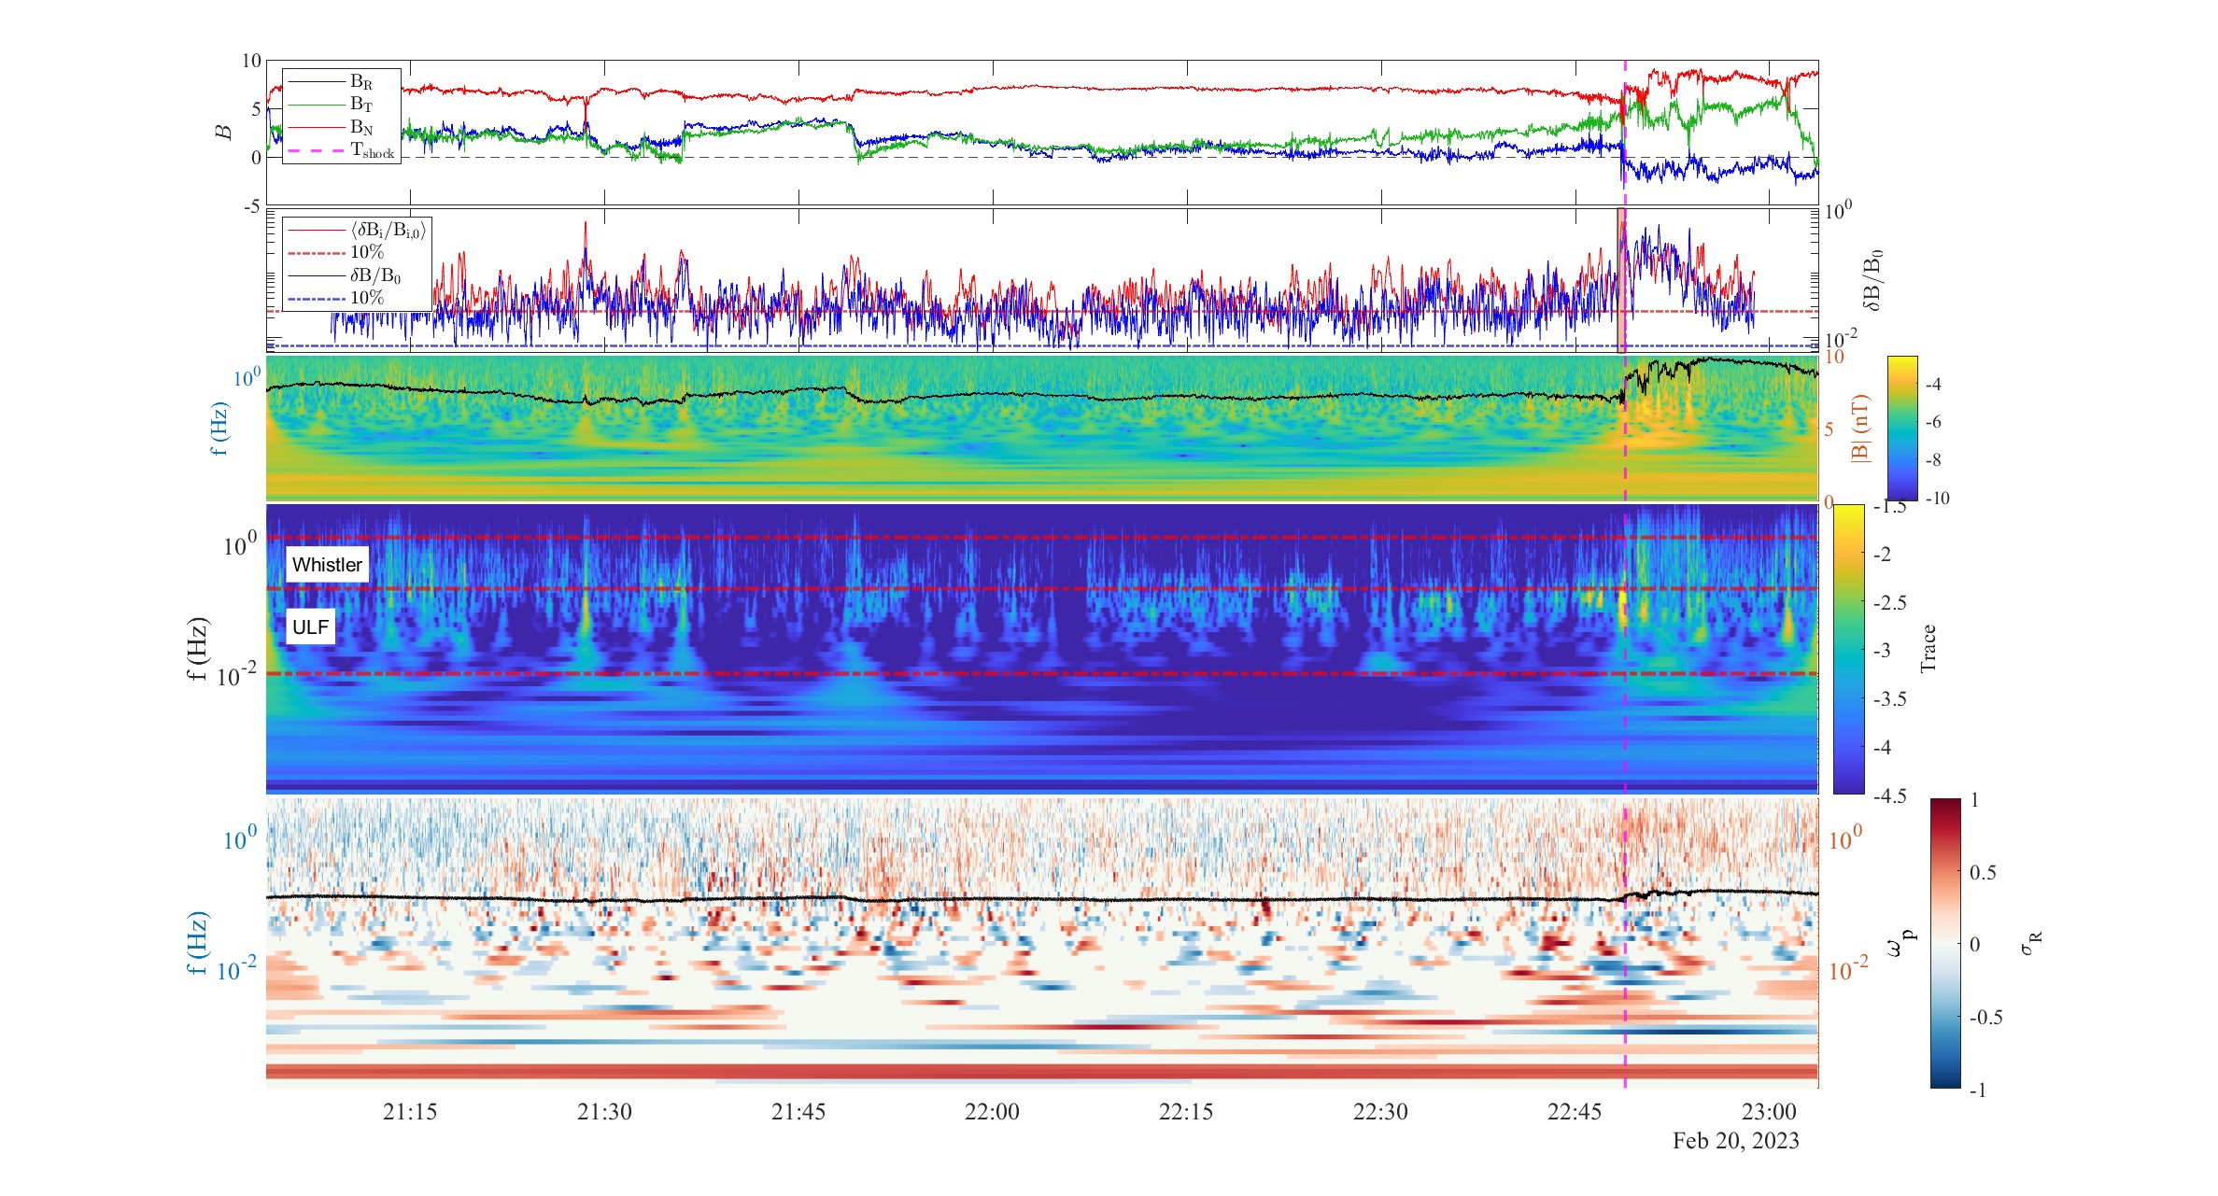Screen dimensions: 2218x1196
Task: Select the B_R legend entry
Action: click(342, 82)
